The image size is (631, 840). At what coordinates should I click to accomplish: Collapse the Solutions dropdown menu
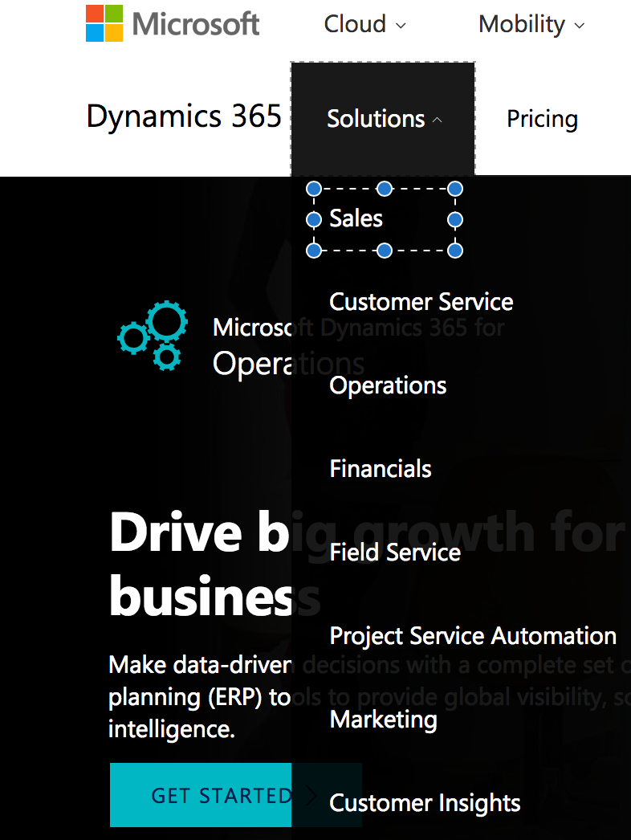(384, 119)
